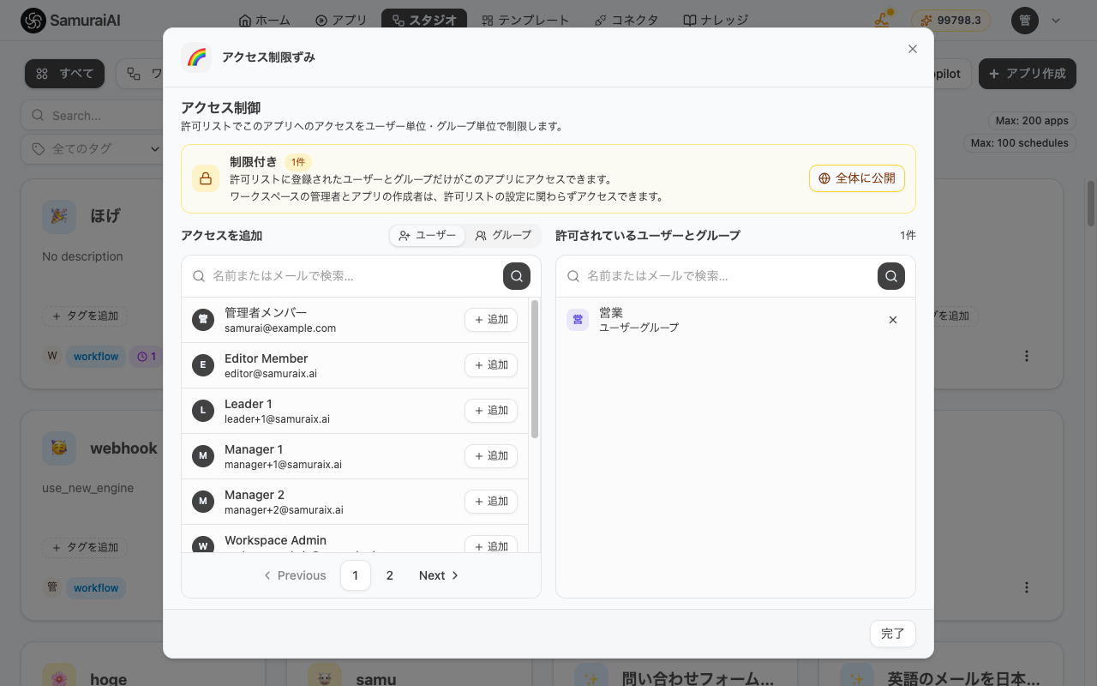Image resolution: width=1097 pixels, height=686 pixels.
Task: Add Workspace Admin to allow list
Action: pos(491,545)
